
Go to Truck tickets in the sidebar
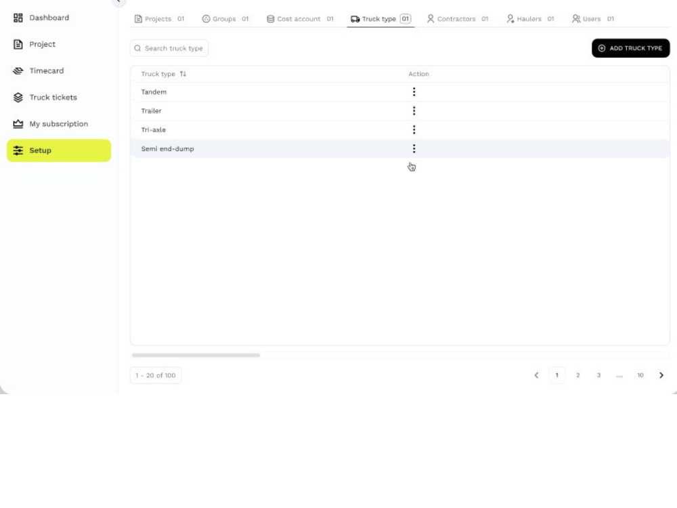(x=59, y=97)
